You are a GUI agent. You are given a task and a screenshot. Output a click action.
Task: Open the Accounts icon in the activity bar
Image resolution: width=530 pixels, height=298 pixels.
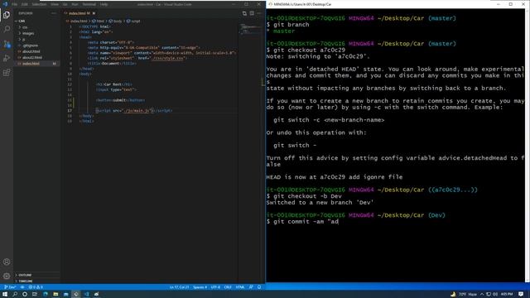pos(7,262)
